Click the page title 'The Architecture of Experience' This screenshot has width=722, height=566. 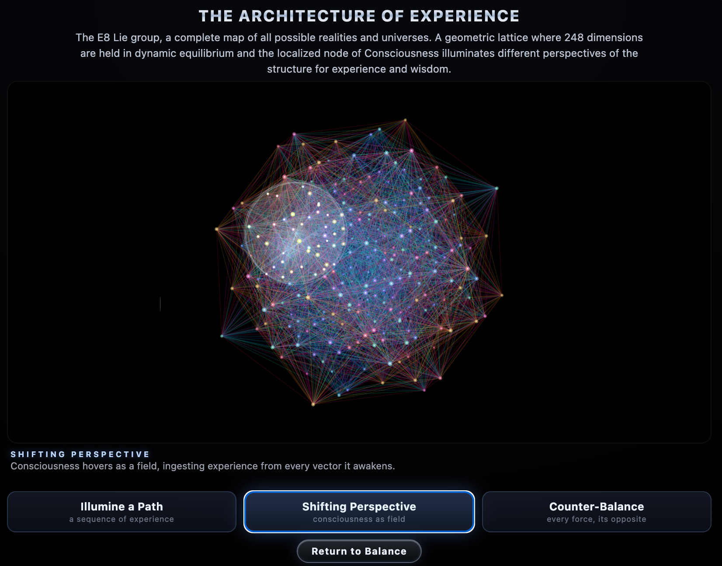tap(359, 16)
